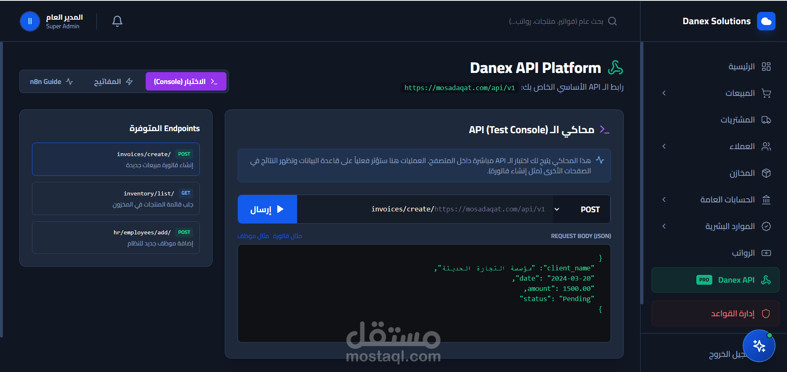Image resolution: width=787 pixels, height=372 pixels.
Task: Click the sidebar vertical scrollbar
Action: tap(642, 173)
